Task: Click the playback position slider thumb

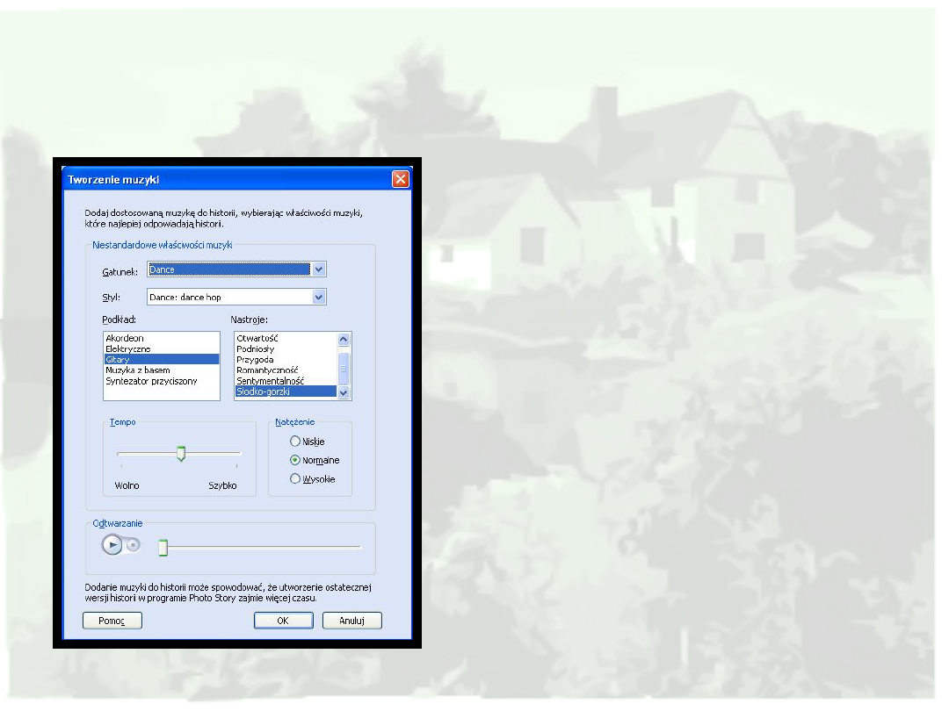Action: pos(163,548)
